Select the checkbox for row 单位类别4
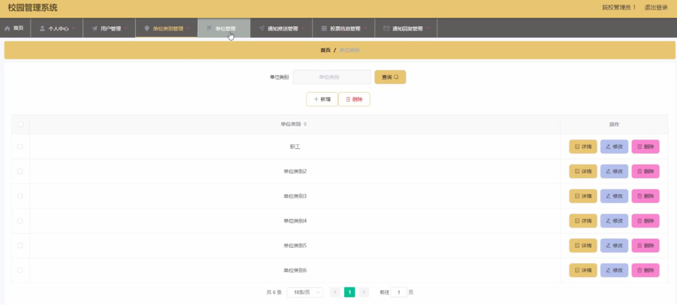 (x=20, y=221)
